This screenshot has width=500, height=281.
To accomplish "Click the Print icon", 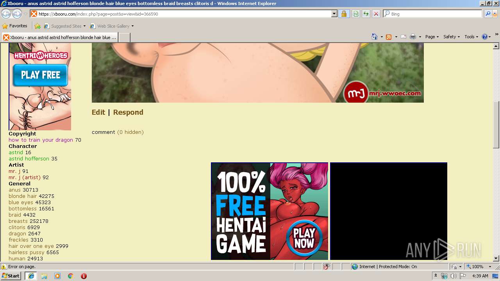I will click(413, 37).
